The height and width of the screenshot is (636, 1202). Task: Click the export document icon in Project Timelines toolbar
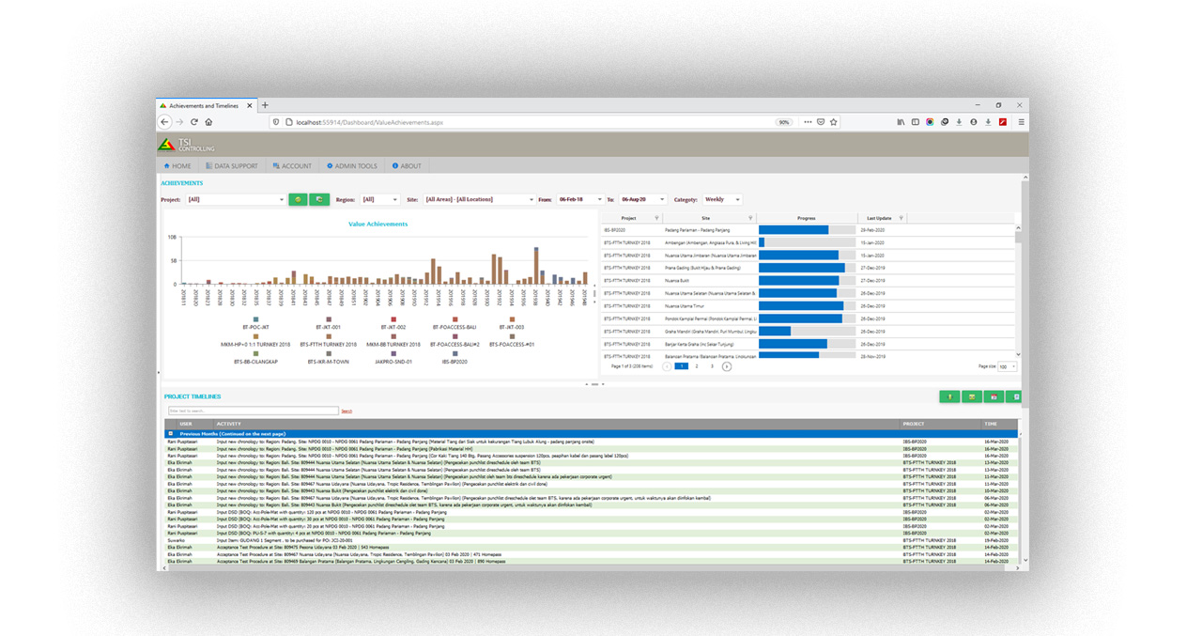point(1016,396)
